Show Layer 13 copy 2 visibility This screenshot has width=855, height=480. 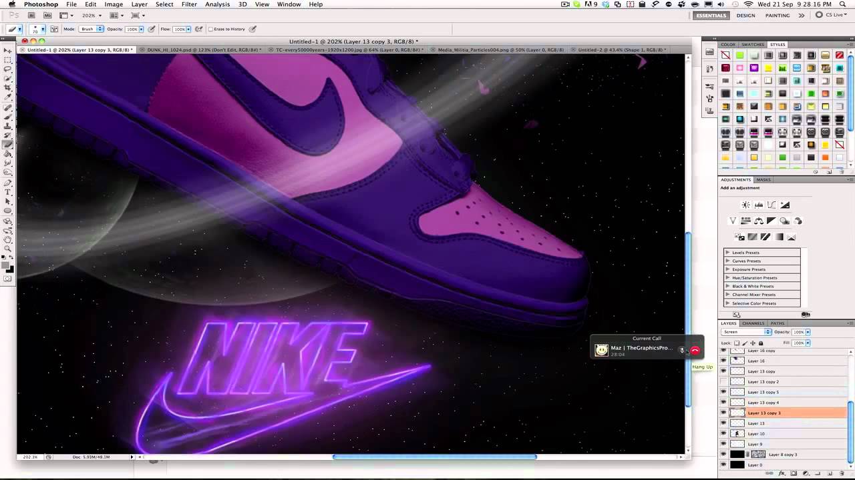pos(723,382)
